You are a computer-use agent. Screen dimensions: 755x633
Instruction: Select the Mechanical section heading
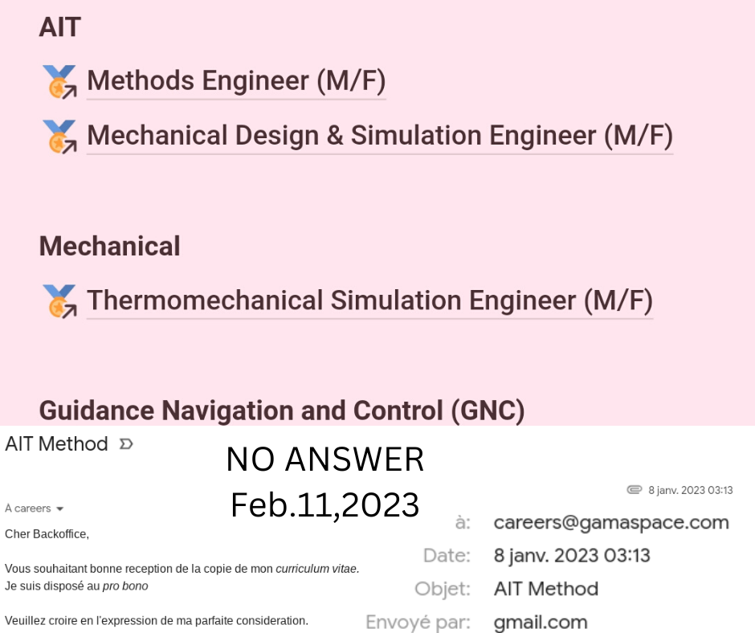click(x=110, y=246)
